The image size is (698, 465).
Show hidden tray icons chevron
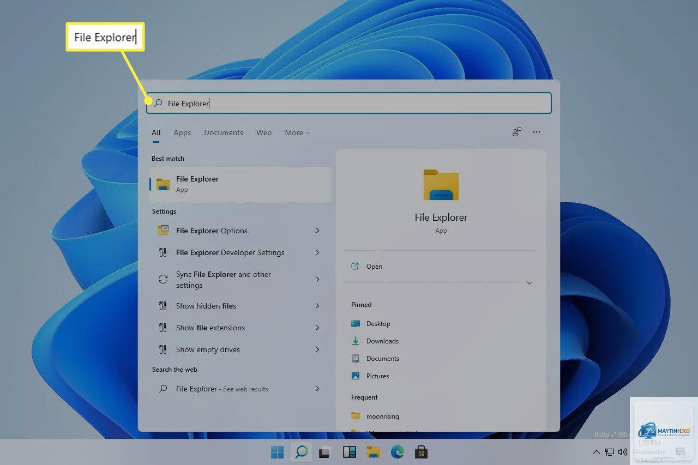tap(597, 452)
